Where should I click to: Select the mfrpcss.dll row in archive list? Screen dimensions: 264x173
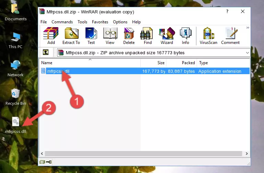click(x=145, y=71)
